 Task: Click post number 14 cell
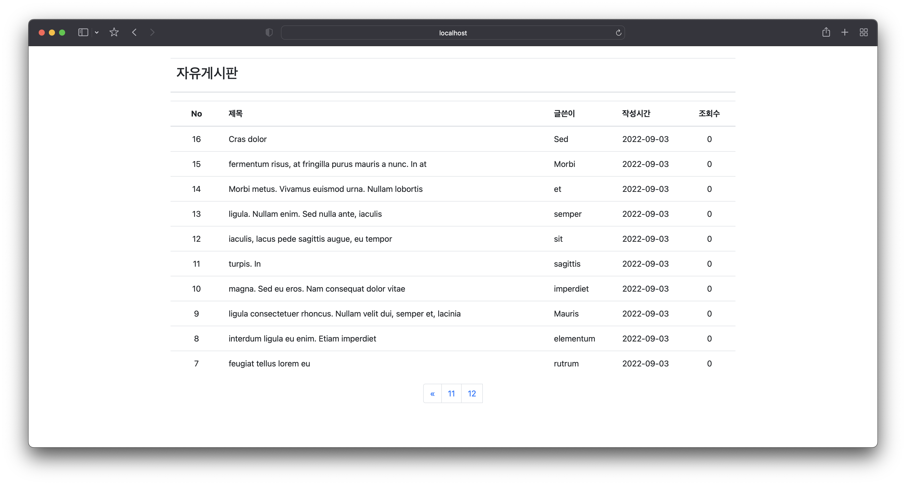coord(196,189)
